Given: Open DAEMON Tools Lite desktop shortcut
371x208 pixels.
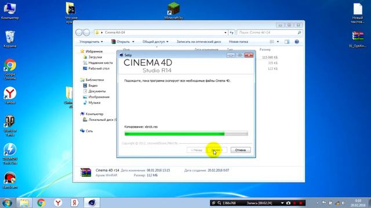Looking at the screenshot, I should pos(10,154).
